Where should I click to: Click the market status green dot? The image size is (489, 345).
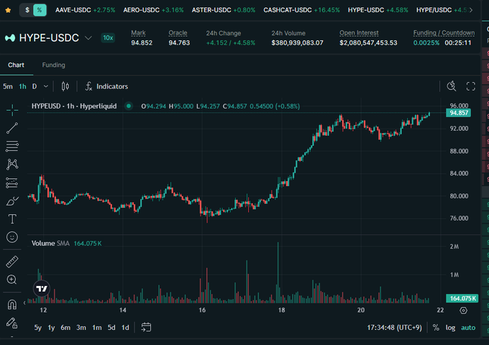(129, 106)
